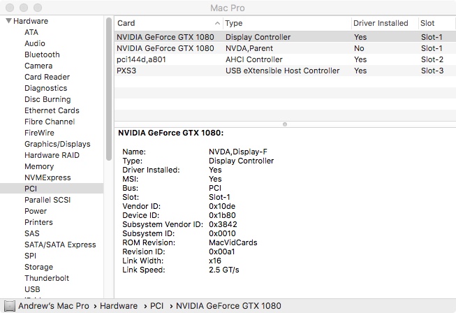The height and width of the screenshot is (313, 456).
Task: Click Andrew's Mac Pro in path bar
Action: [x=54, y=306]
